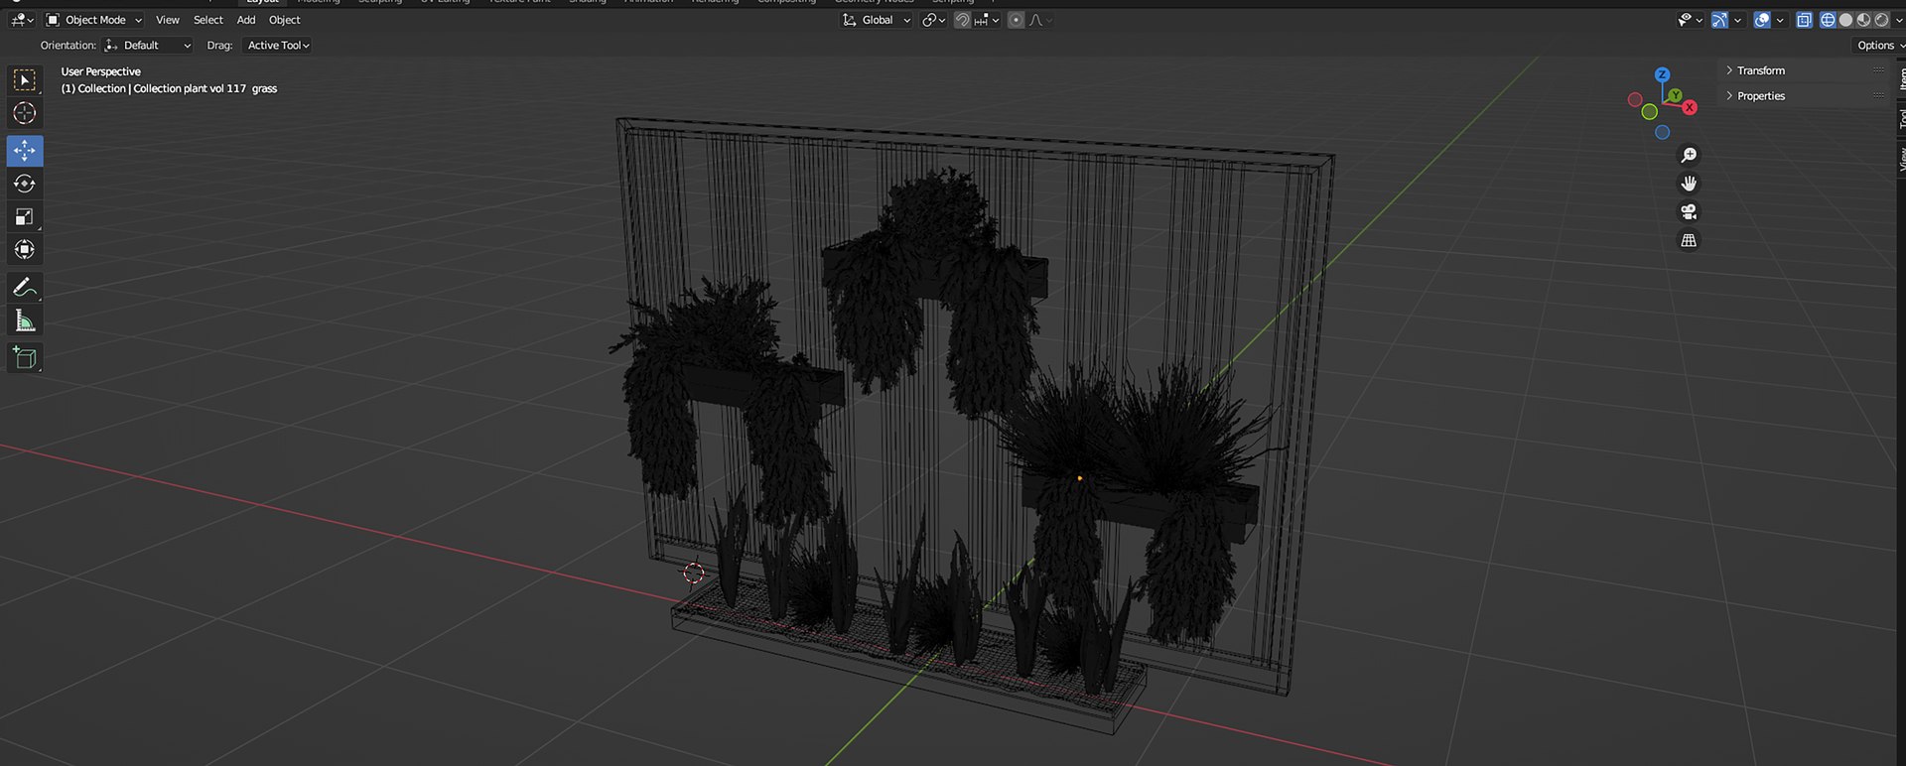Image resolution: width=1906 pixels, height=766 pixels.
Task: Switch to wireframe viewport shading
Action: pos(1828,20)
